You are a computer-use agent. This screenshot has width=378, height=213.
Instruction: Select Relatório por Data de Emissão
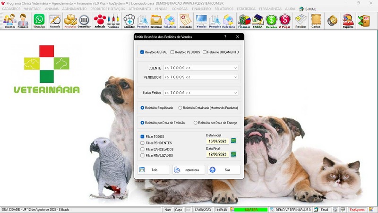142,123
